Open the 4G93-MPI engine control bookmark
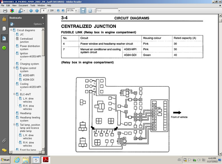The height and width of the screenshot is (164, 222). [x=28, y=75]
